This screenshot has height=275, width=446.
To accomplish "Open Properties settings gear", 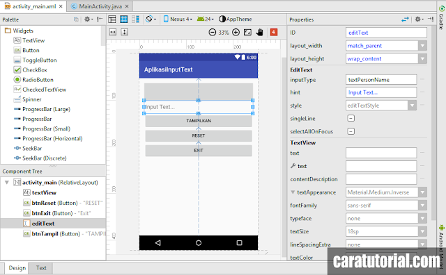I will [419, 19].
